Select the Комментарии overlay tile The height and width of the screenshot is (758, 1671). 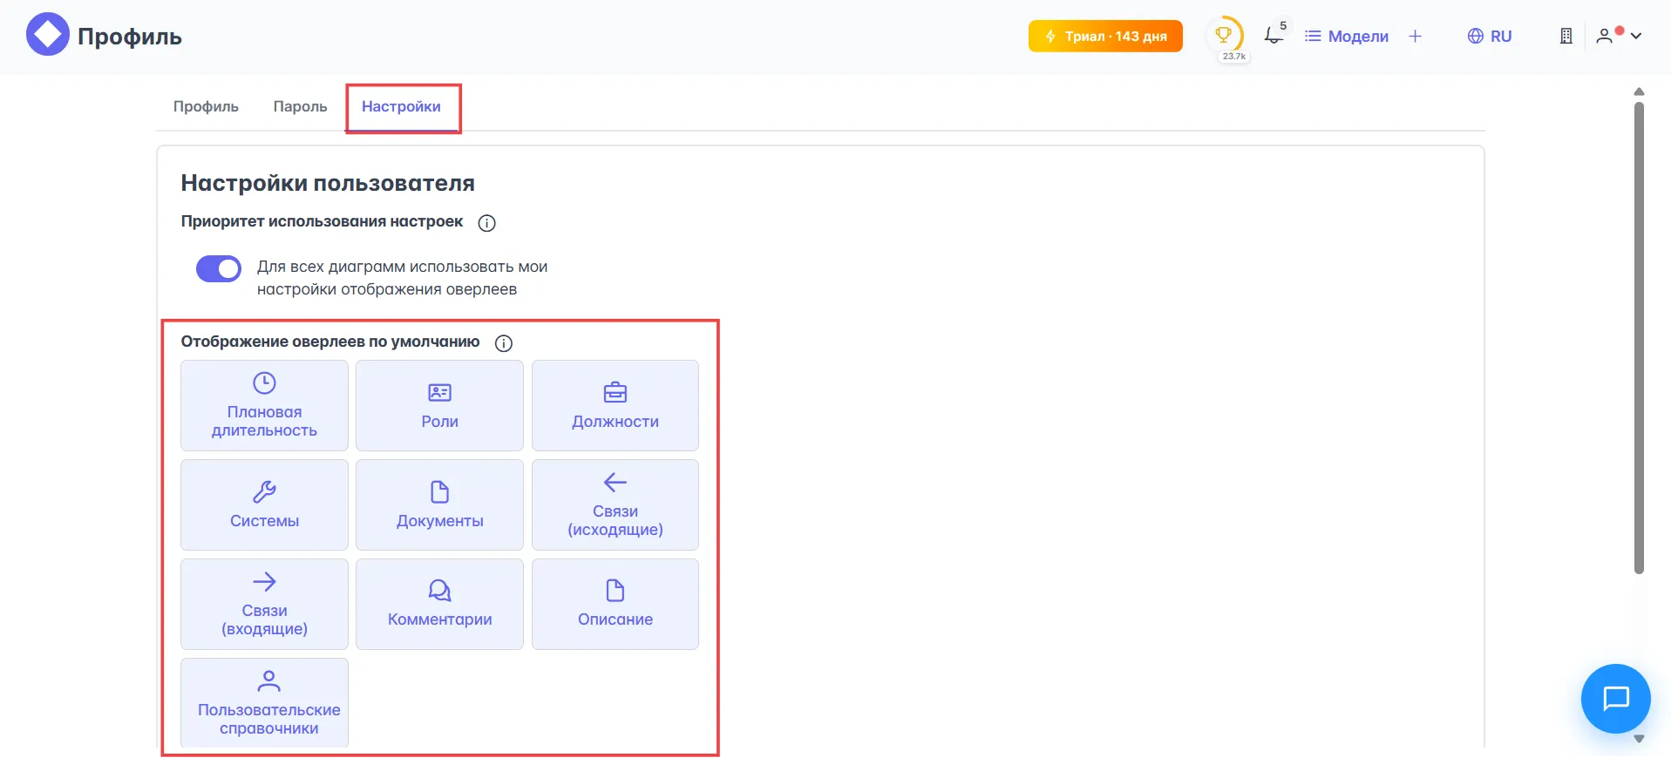click(439, 604)
